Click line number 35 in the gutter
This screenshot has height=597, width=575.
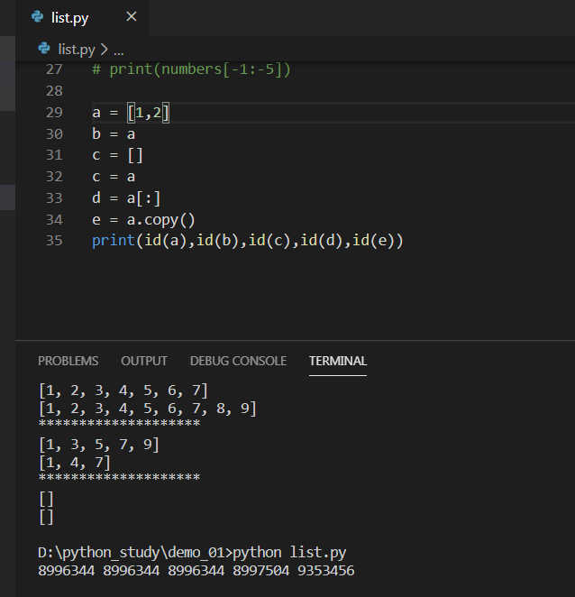tap(54, 241)
